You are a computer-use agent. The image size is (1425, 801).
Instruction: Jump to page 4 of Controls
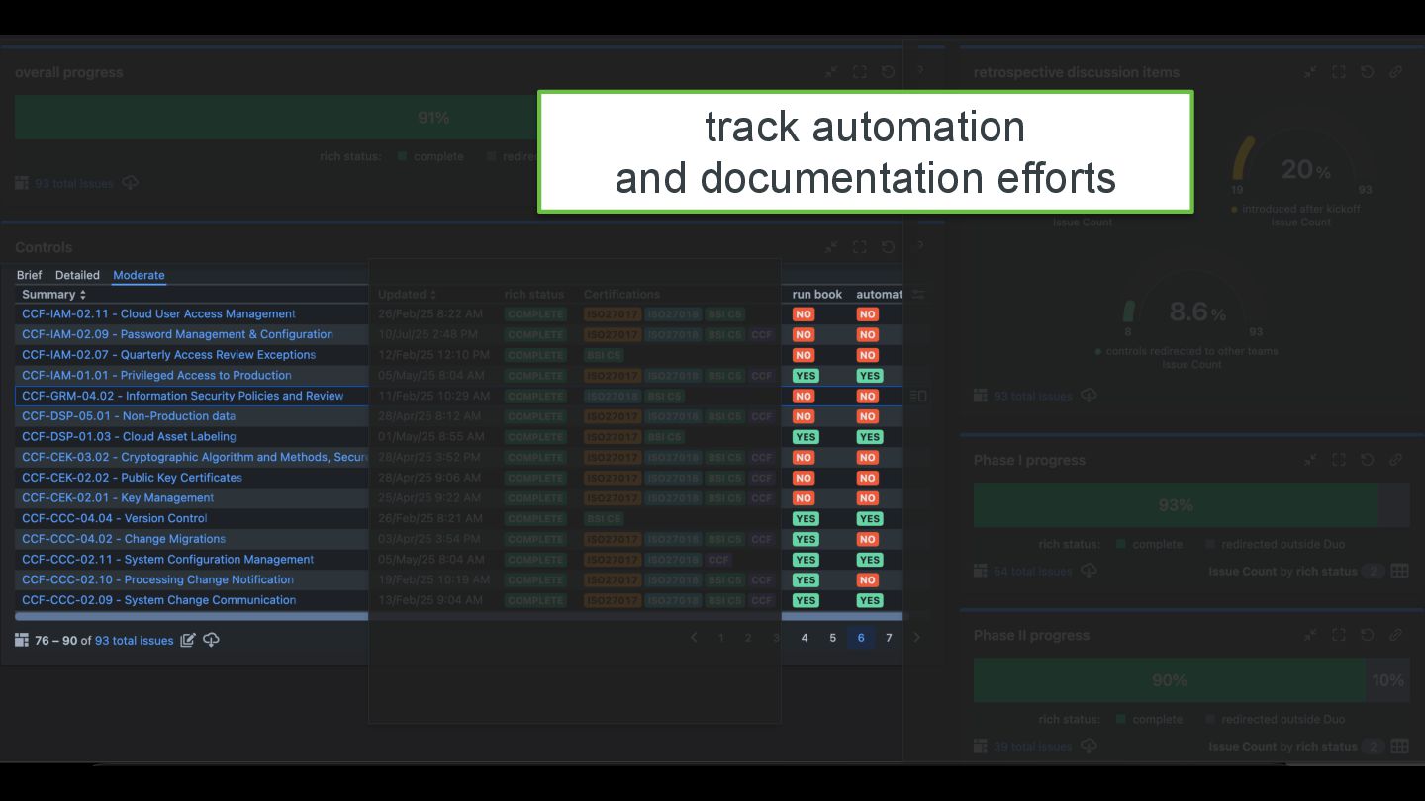click(805, 638)
